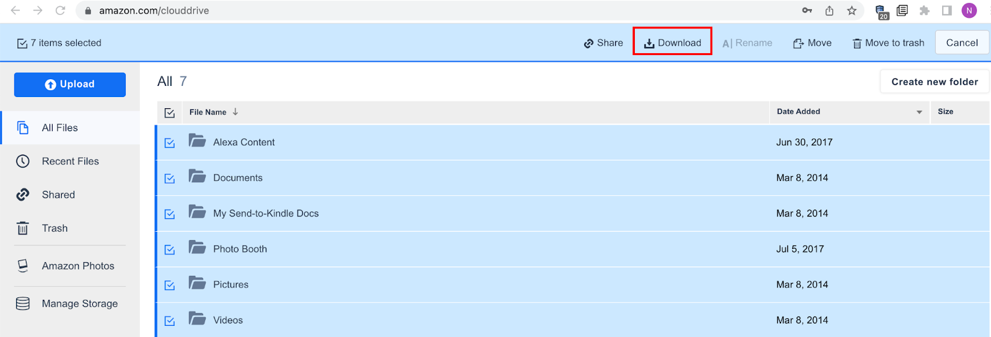Open the My Send-to-Kindle Docs folder name
This screenshot has height=337, width=991.
pyautogui.click(x=266, y=213)
